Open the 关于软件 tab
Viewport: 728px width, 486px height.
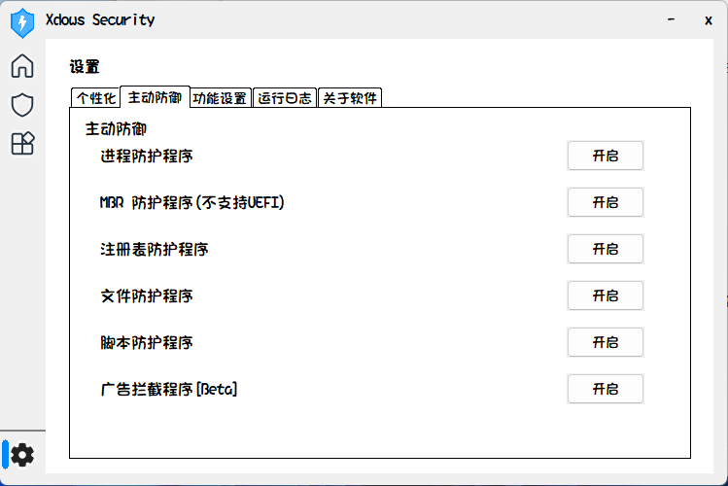click(x=350, y=97)
